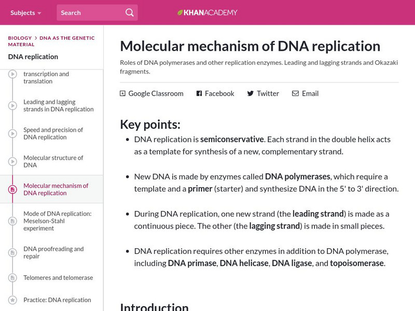Viewport: 415px width, 311px height.
Task: Click the play icon beside Molecular structure of DNA
Action: tap(13, 161)
